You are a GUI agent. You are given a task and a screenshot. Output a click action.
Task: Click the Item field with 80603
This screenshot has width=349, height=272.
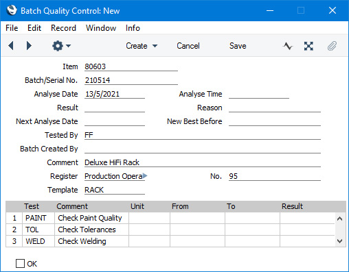pyautogui.click(x=131, y=66)
